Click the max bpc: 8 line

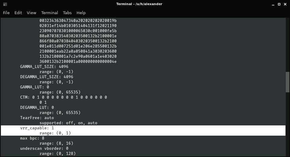[x=32, y=138]
